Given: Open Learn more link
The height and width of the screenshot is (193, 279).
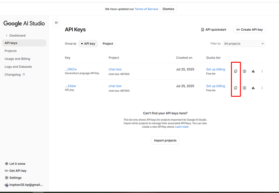Looking at the screenshot, I should [x=182, y=127].
